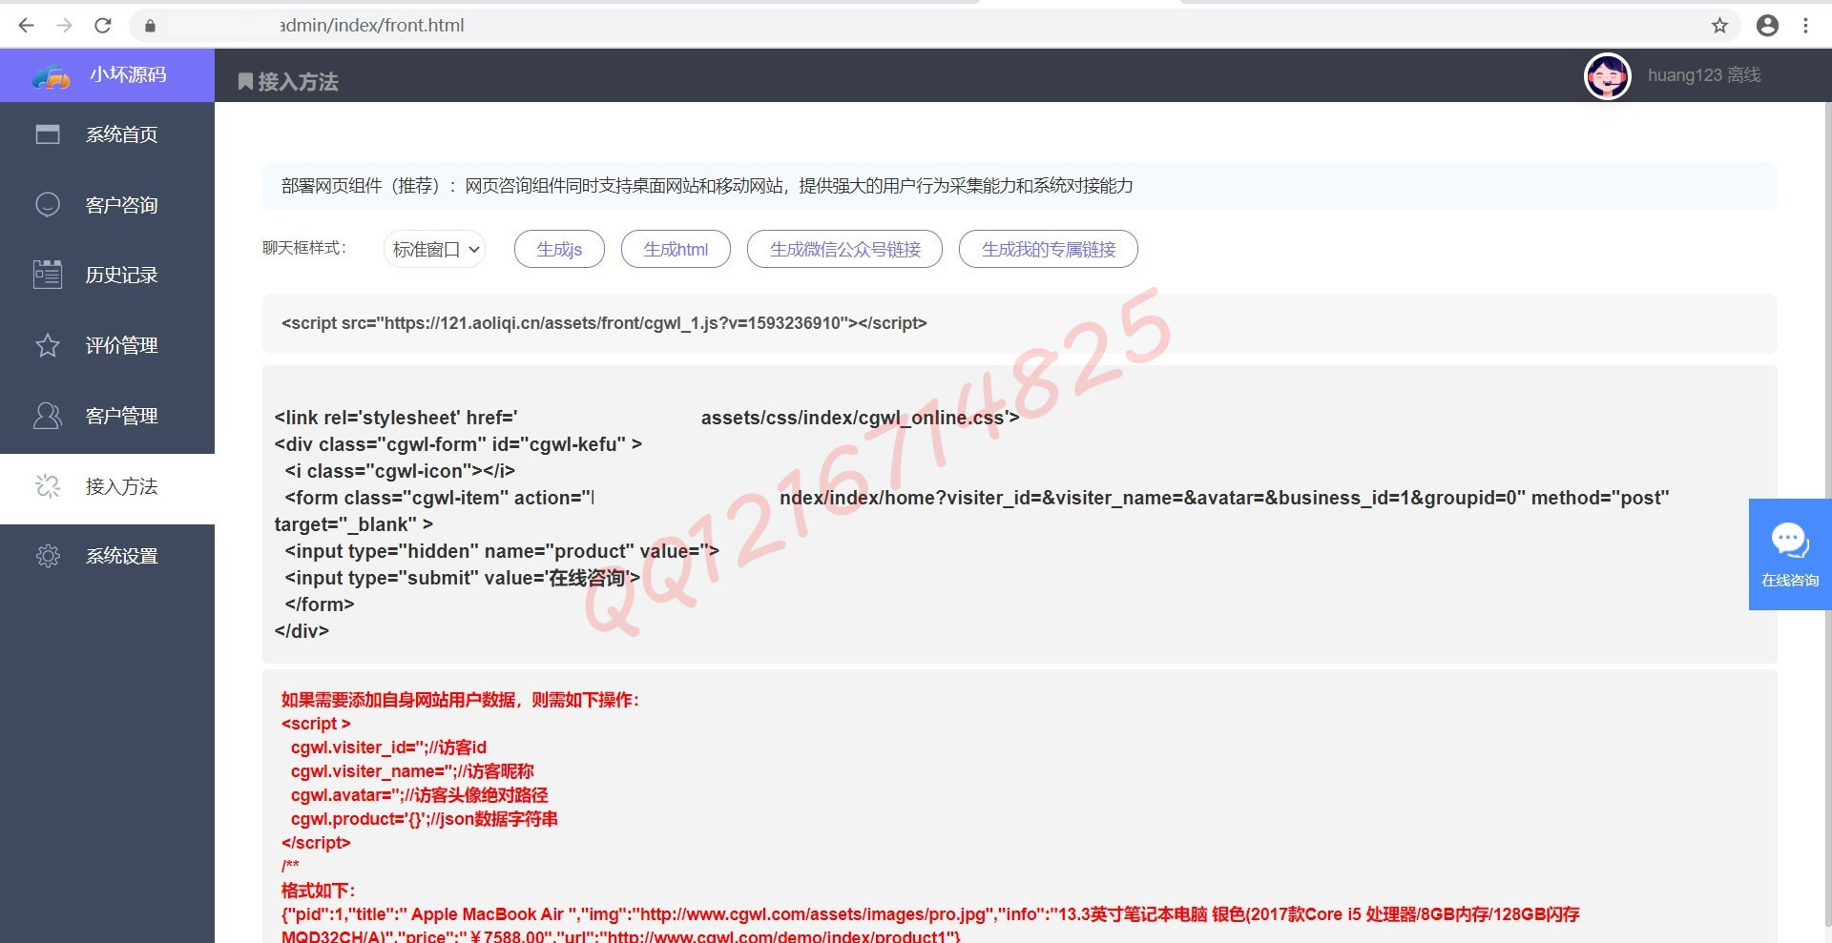Screen dimensions: 1832x943
Task: Bookmark this page with the star icon
Action: click(x=1719, y=26)
